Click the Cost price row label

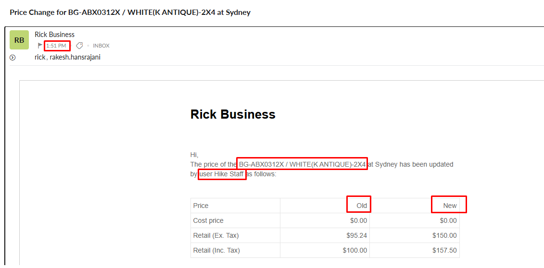tap(208, 220)
